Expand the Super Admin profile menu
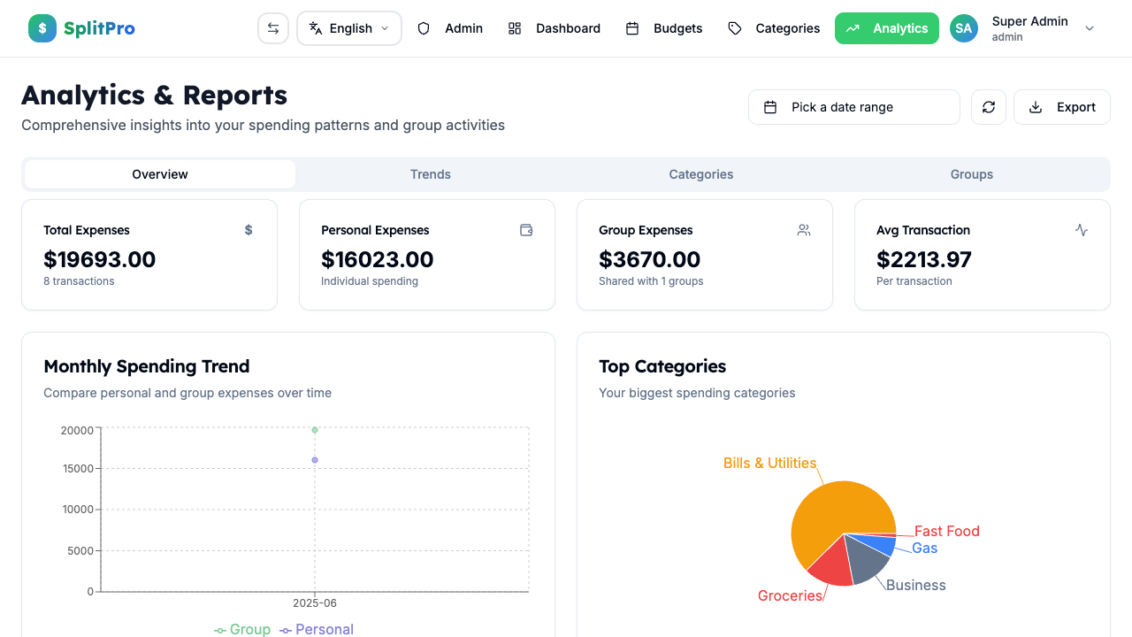Viewport: 1132px width, 637px height. (x=1089, y=28)
